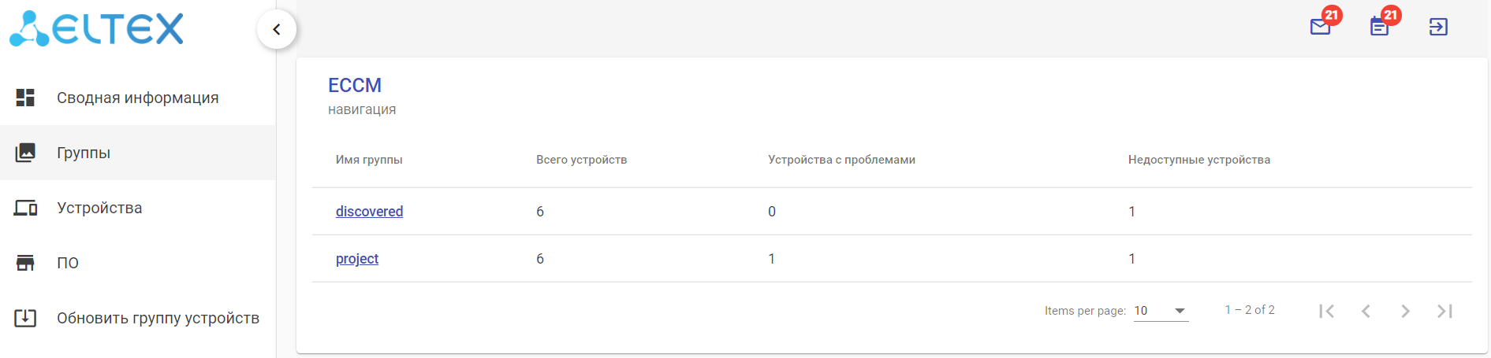Go to the previous page
This screenshot has width=1491, height=358.
tap(1366, 311)
